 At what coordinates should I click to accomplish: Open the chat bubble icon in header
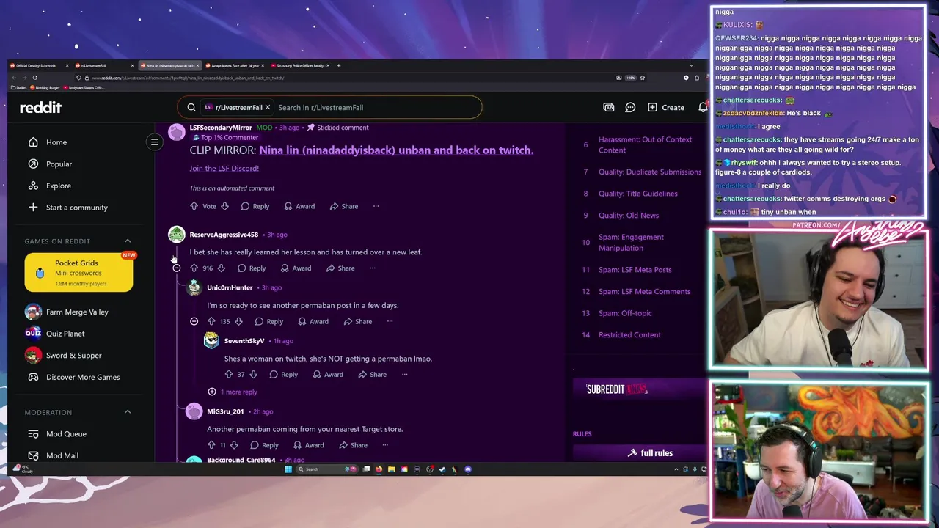(x=630, y=107)
